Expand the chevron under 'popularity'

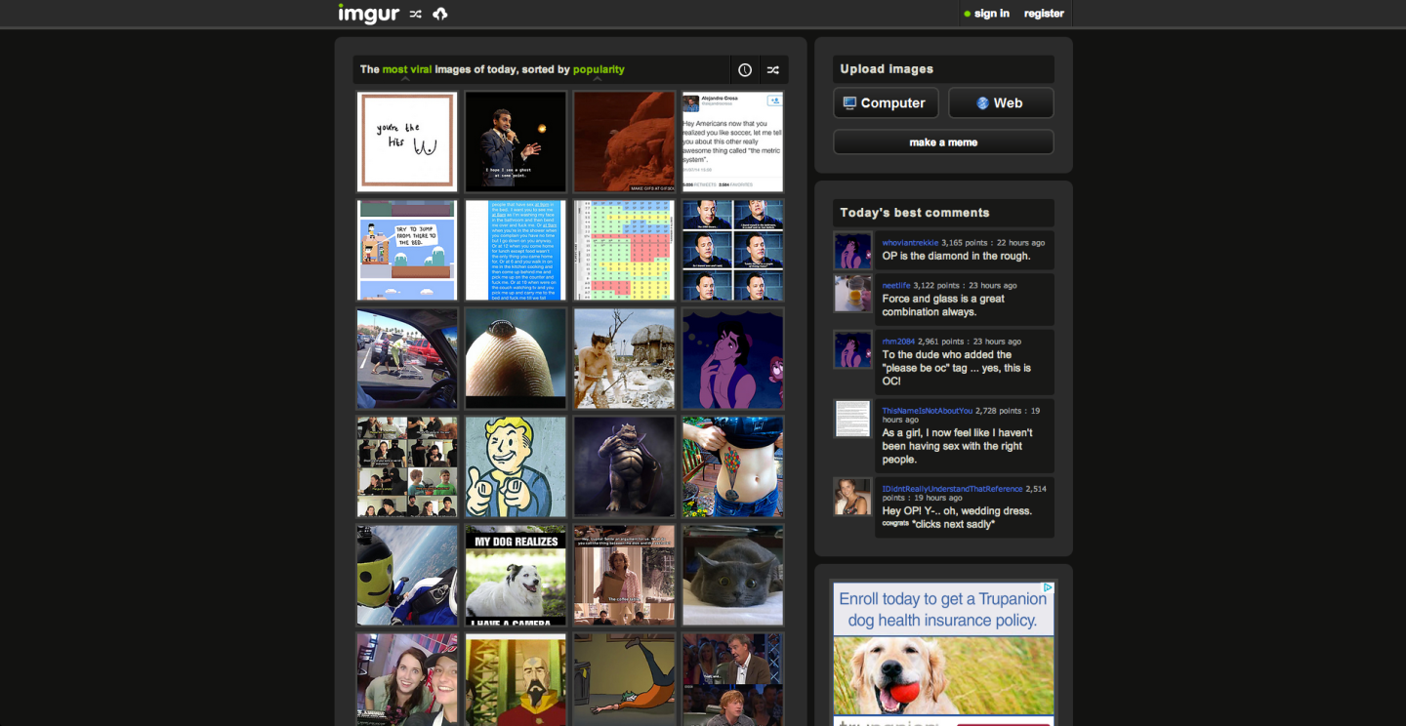pos(598,78)
